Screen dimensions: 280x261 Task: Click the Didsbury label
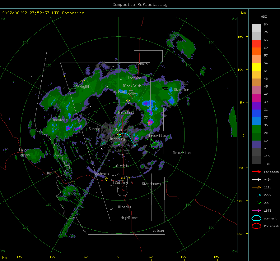117,139
